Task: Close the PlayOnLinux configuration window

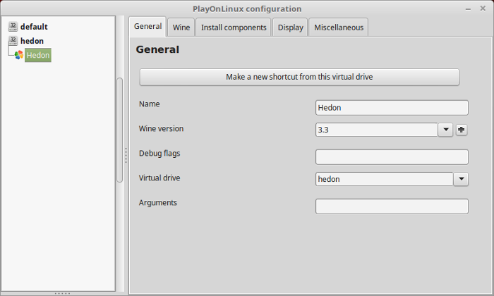Action: [x=483, y=8]
